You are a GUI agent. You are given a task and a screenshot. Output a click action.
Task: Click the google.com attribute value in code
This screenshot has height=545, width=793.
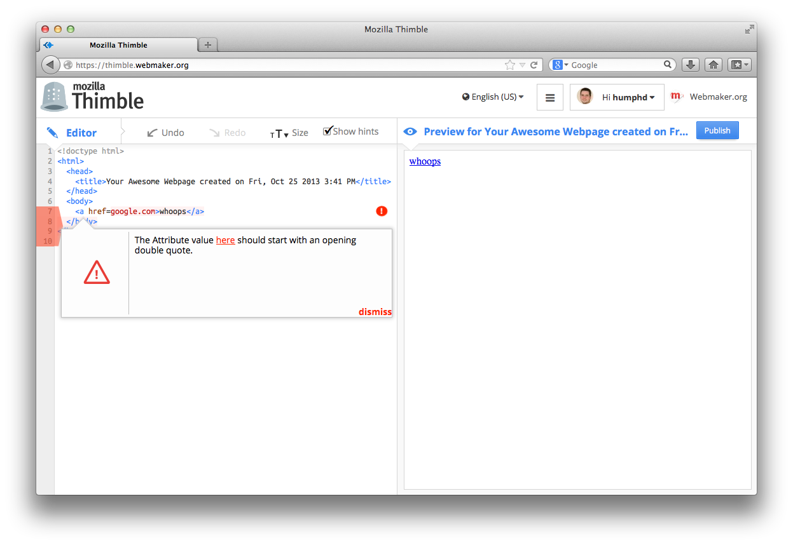(x=133, y=212)
